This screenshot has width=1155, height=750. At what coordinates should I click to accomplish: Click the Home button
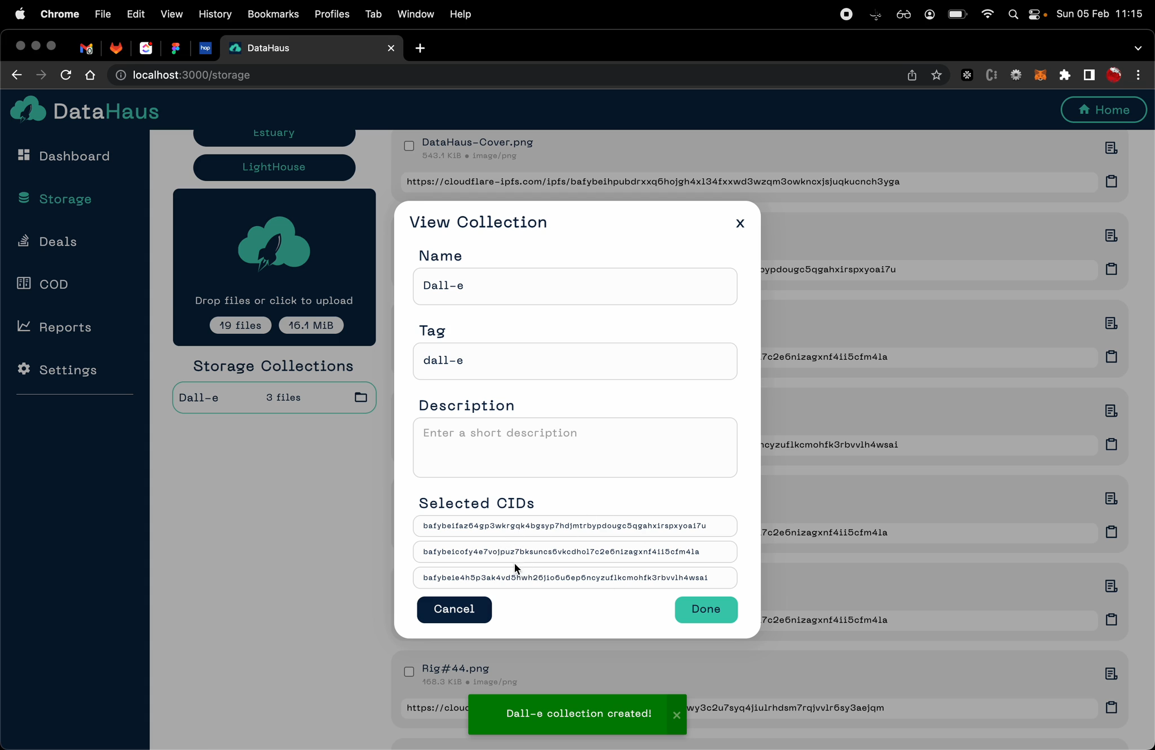click(1104, 110)
